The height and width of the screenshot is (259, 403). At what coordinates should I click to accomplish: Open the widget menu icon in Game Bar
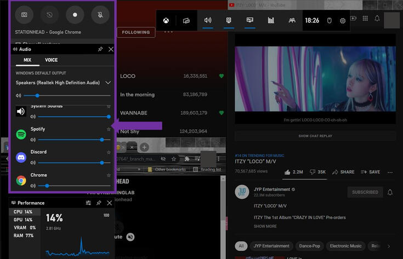(x=186, y=20)
